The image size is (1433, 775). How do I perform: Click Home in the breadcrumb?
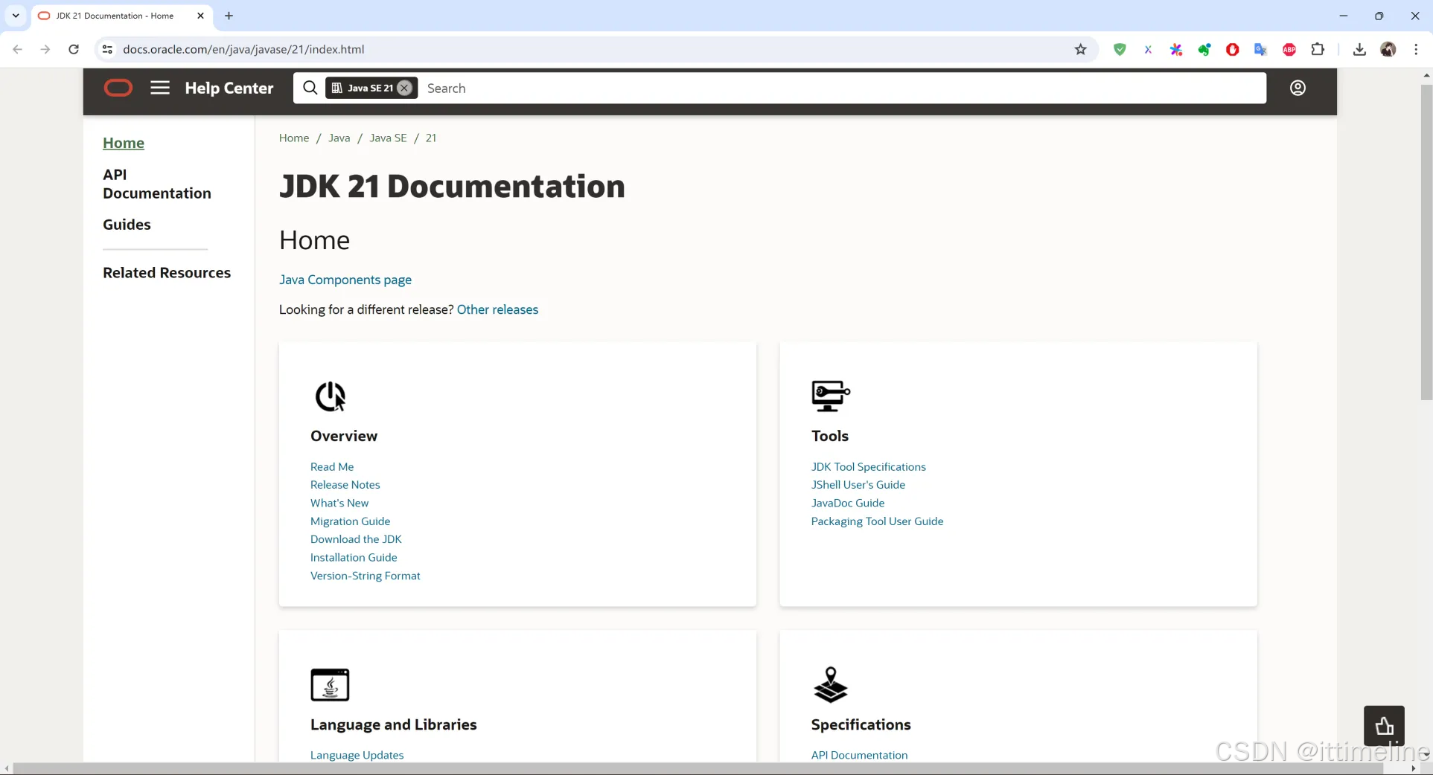click(x=294, y=138)
